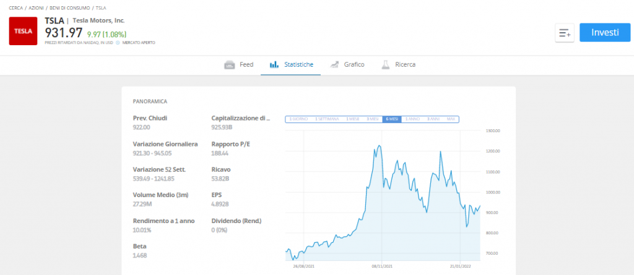Click the 08/11/2021 chart date label

coord(382,266)
